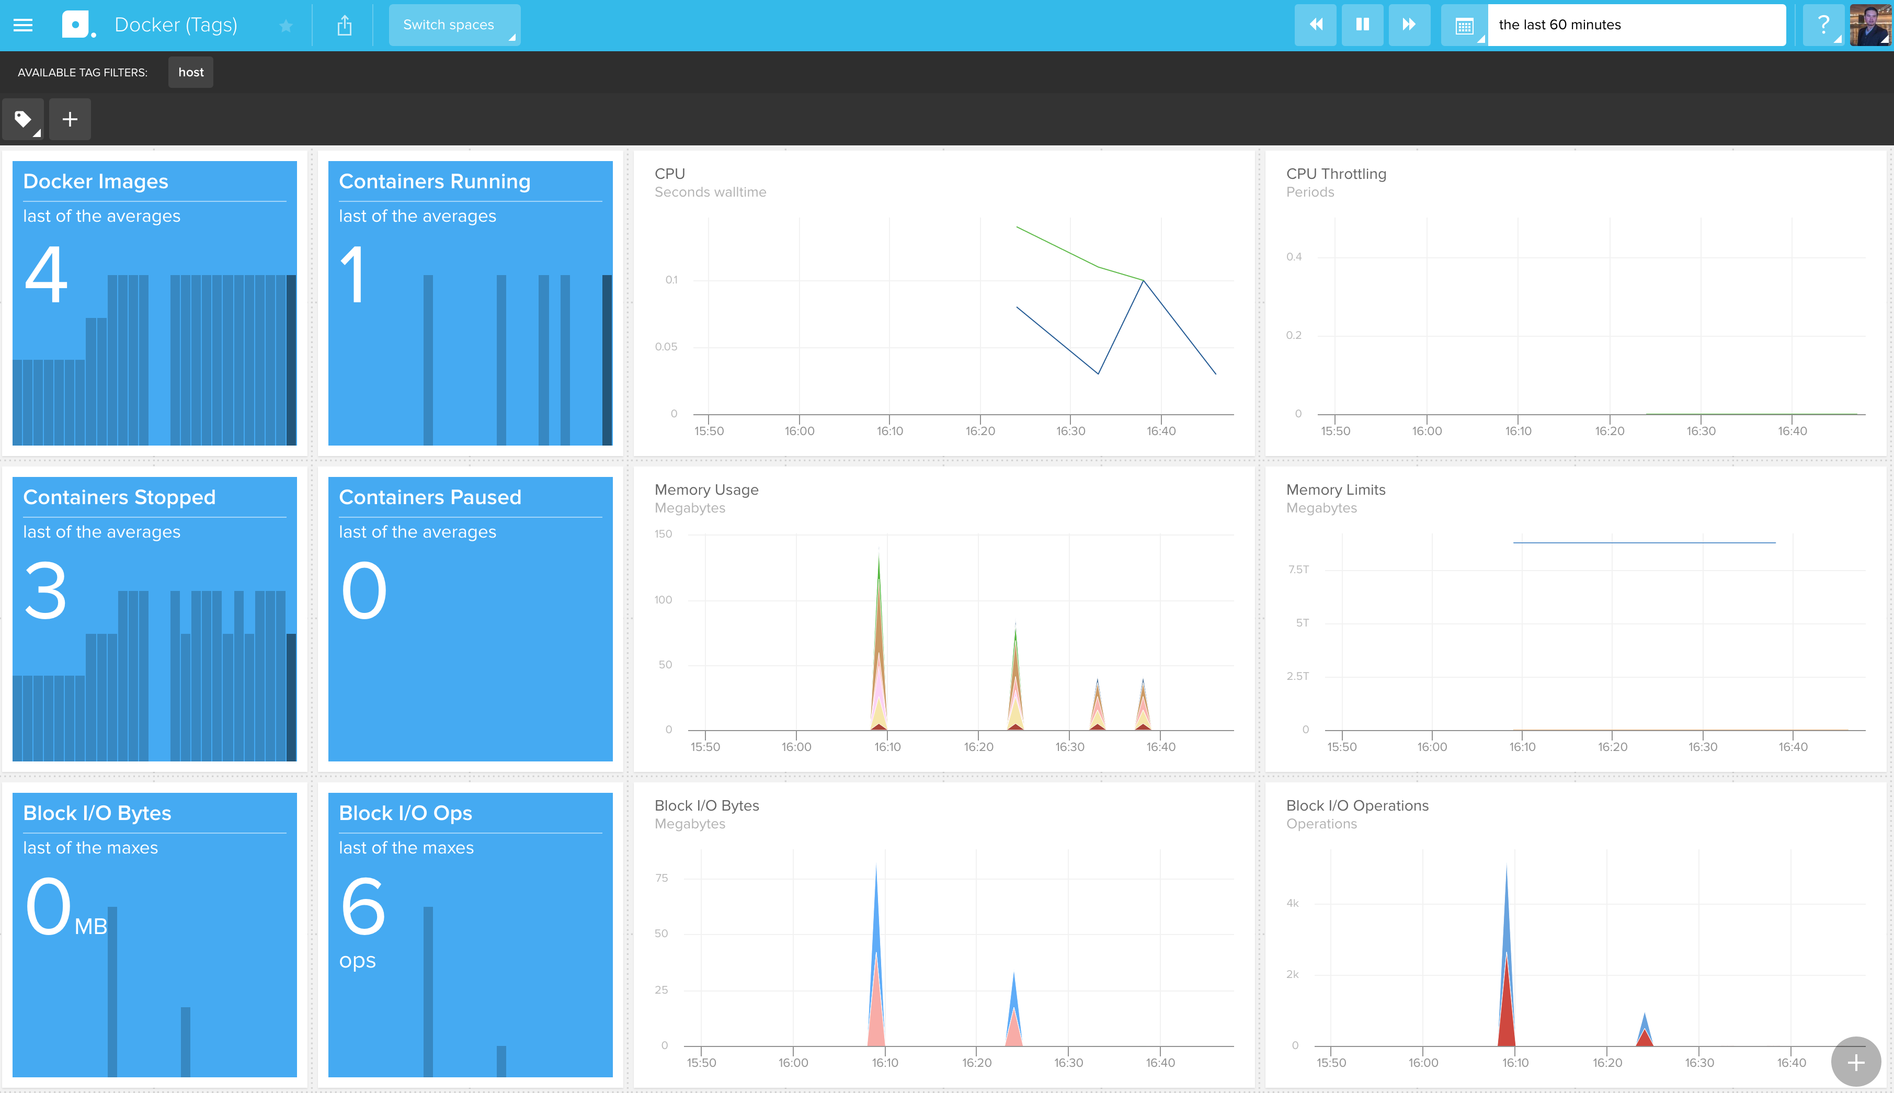Add a new tag filter with plus
Viewport: 1894px width, 1093px height.
click(x=70, y=119)
